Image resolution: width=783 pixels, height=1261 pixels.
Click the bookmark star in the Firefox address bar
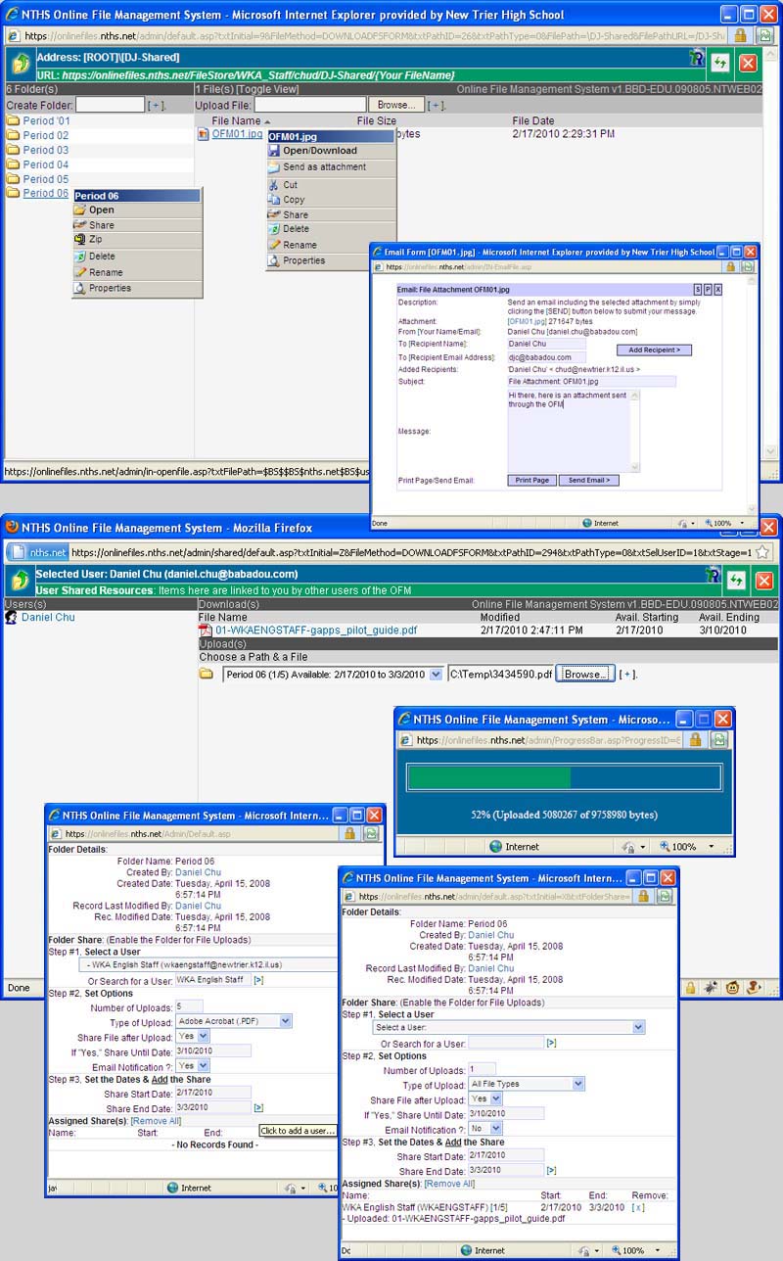762,552
